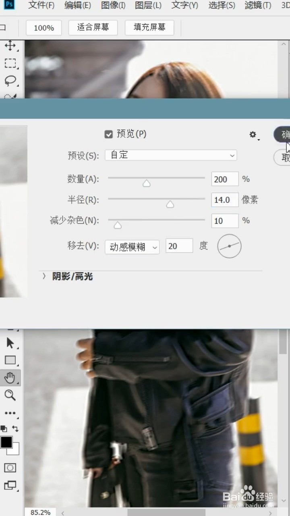Image resolution: width=290 pixels, height=516 pixels.
Task: Open the Edit Toolbar three-dots icon
Action: tap(10, 413)
